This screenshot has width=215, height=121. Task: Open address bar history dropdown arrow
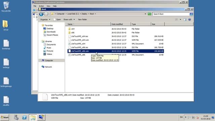point(145,14)
